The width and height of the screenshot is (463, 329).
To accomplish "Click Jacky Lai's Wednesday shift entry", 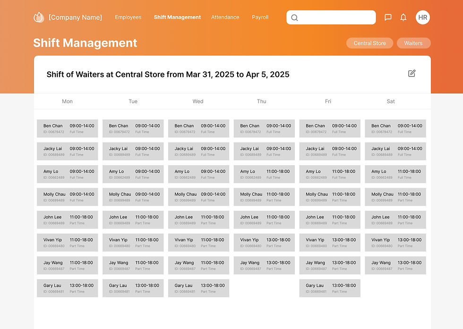I will [198, 151].
